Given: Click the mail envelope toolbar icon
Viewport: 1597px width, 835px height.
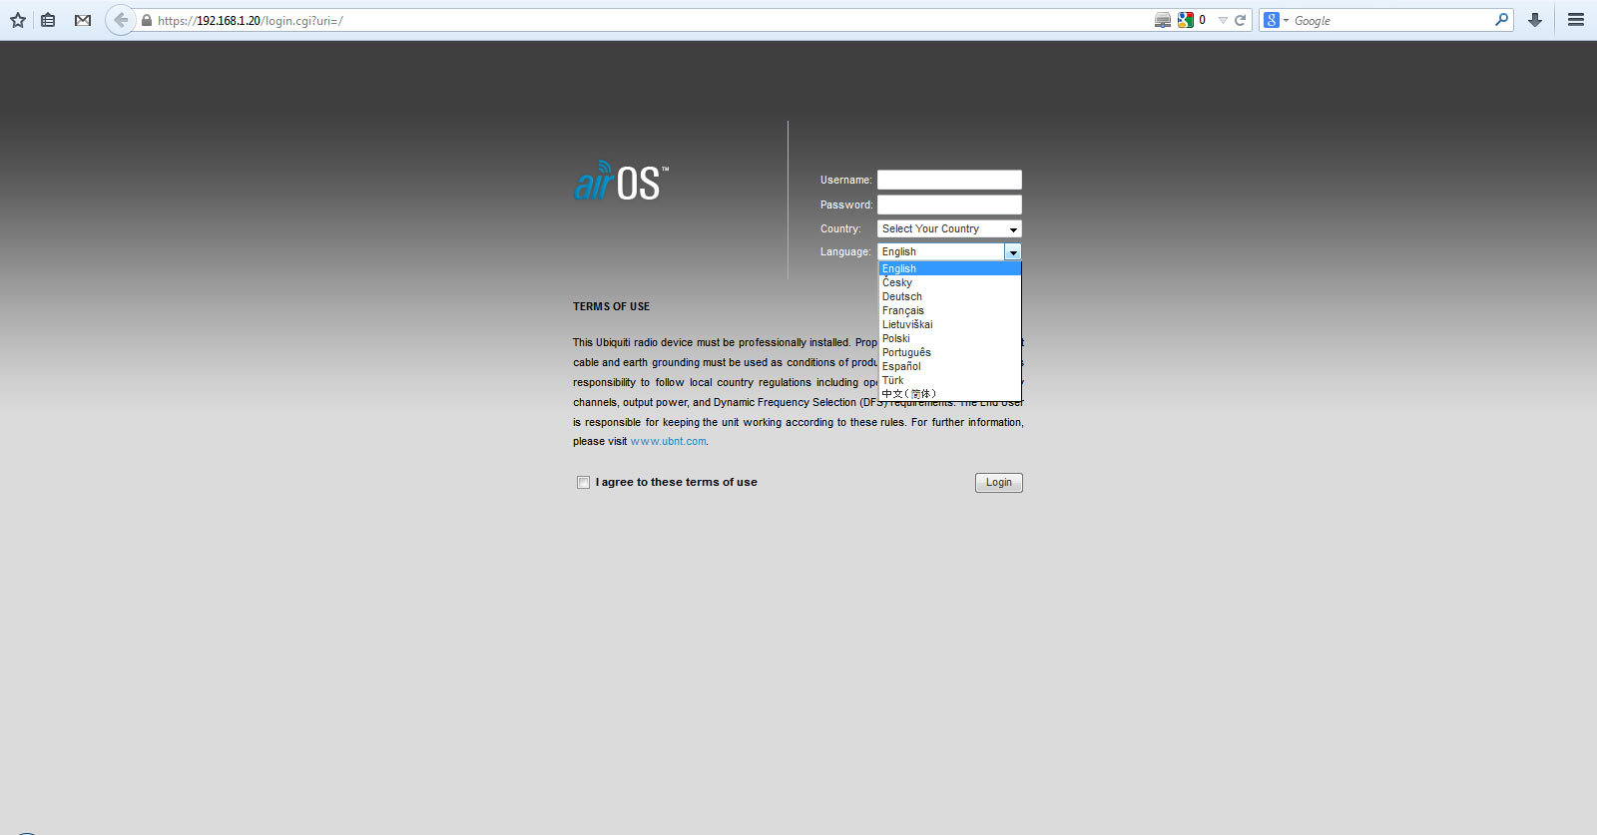Looking at the screenshot, I should 83,20.
